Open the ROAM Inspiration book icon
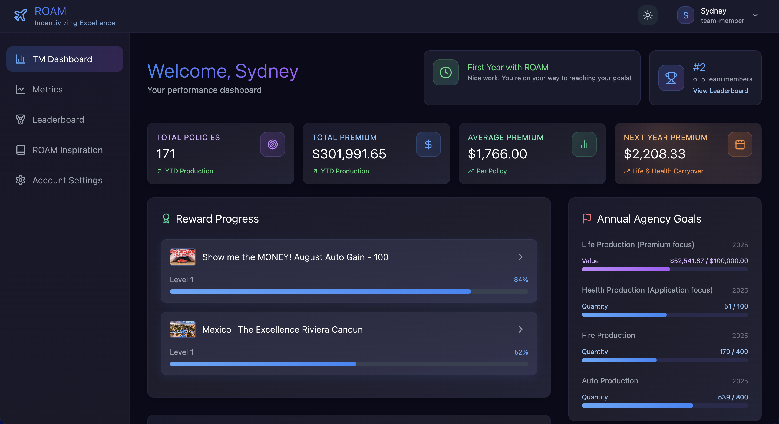The height and width of the screenshot is (424, 779). click(20, 150)
